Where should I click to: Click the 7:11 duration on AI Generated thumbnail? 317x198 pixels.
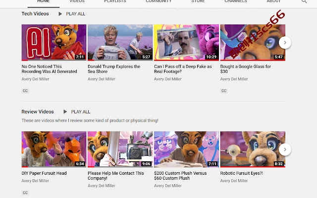80,57
